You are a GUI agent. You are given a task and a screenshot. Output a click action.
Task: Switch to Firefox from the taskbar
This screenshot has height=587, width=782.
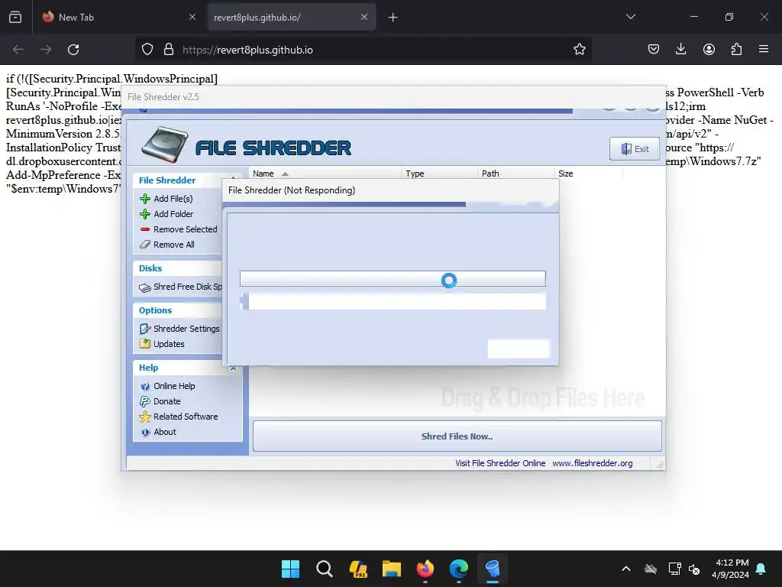pyautogui.click(x=425, y=569)
